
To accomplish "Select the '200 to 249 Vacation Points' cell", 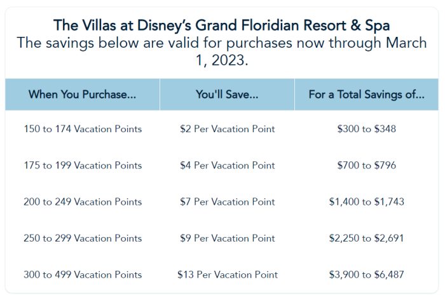I will [83, 201].
